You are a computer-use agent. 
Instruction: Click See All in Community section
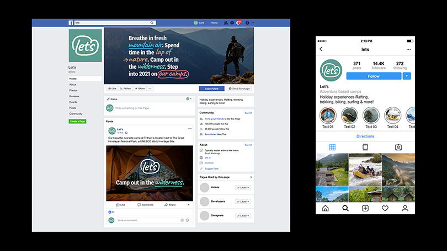pyautogui.click(x=248, y=113)
